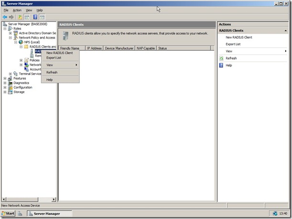Screen dimensions: 292x219
Task: Collapse Network Policy and Access node
Action: click(11, 38)
